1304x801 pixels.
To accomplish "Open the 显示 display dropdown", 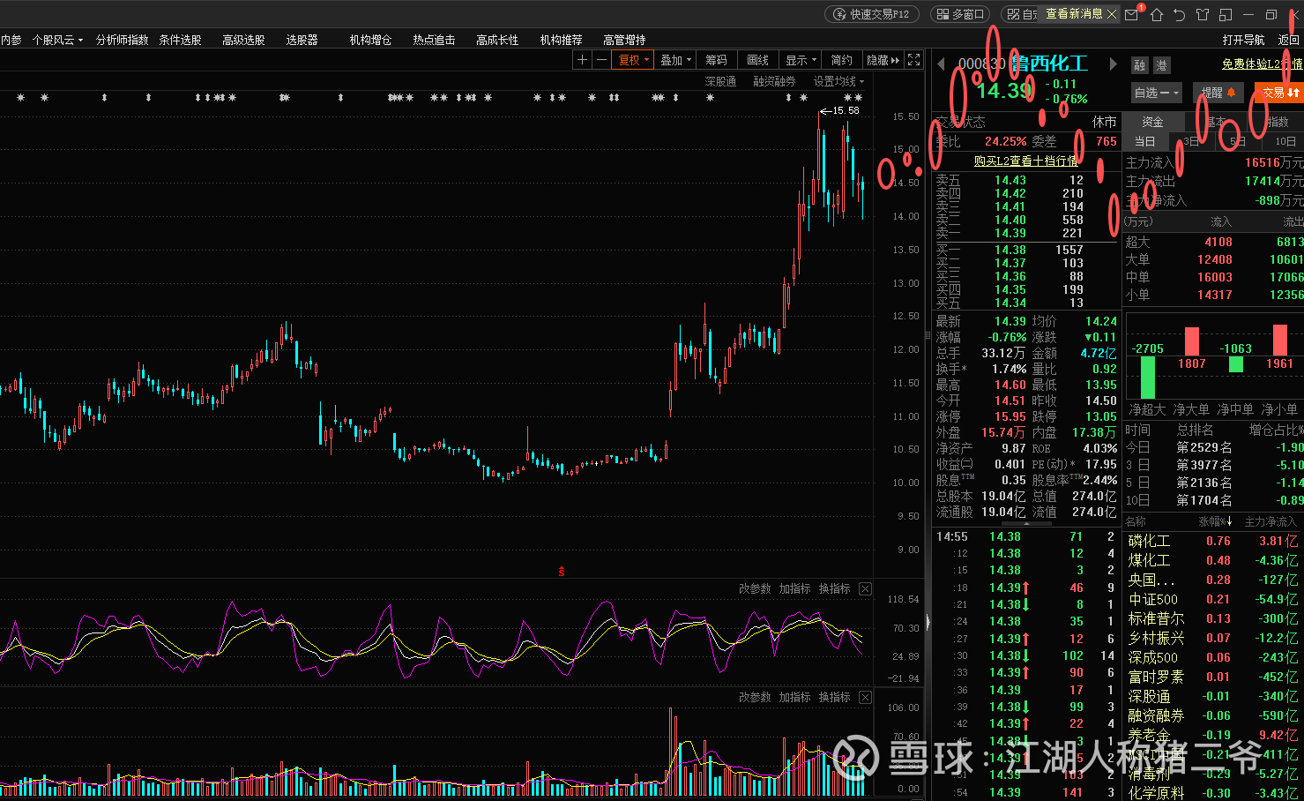I will [x=801, y=60].
